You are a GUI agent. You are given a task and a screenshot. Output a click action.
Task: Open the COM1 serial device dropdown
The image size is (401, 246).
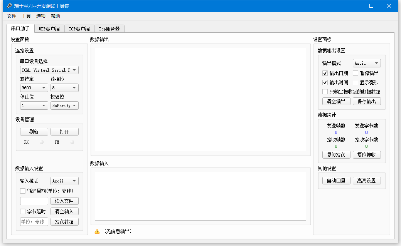coord(49,70)
